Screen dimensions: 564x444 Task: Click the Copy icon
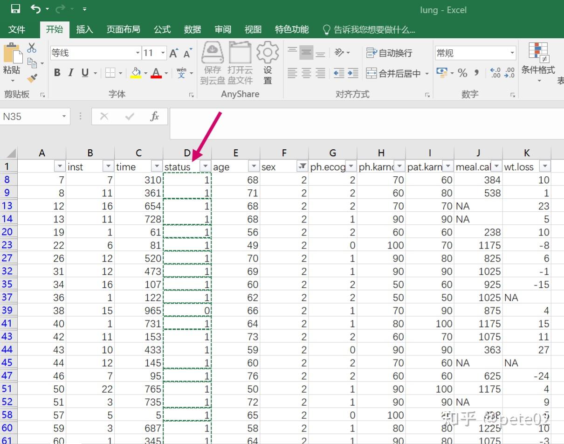32,63
